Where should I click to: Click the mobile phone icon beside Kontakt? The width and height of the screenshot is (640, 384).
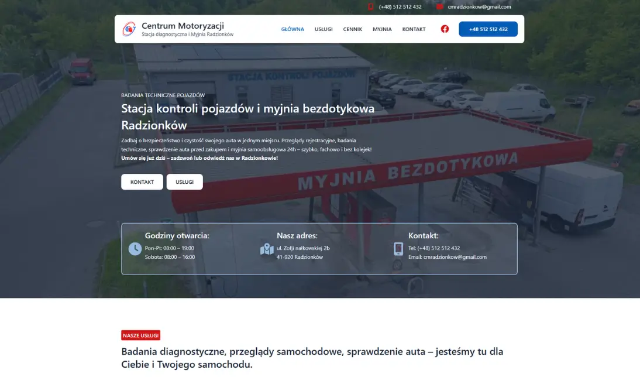pos(398,249)
